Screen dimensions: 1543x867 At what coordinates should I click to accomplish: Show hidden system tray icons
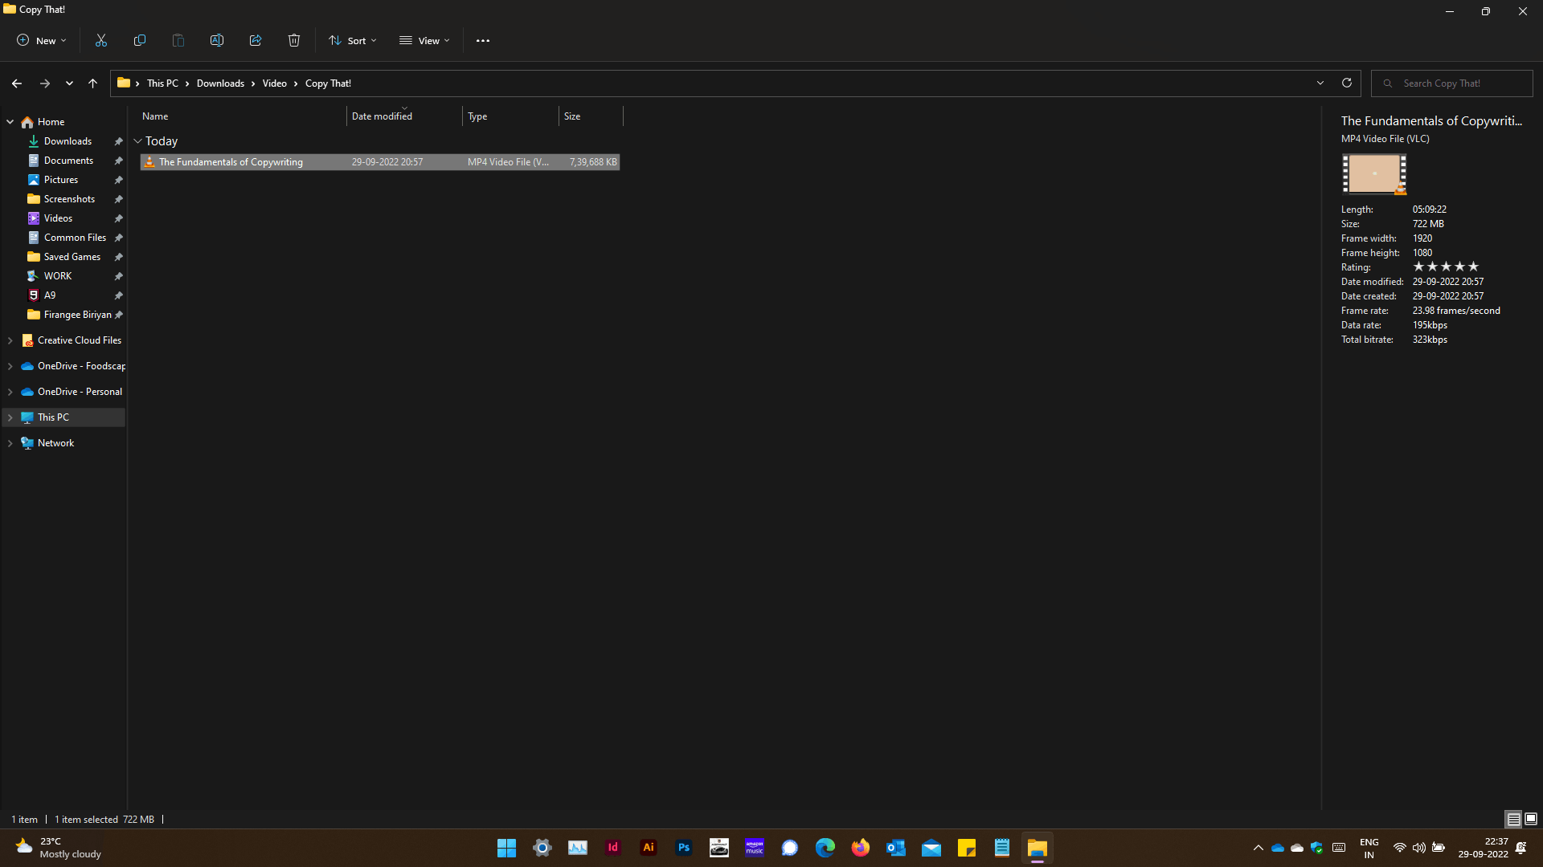pyautogui.click(x=1259, y=848)
